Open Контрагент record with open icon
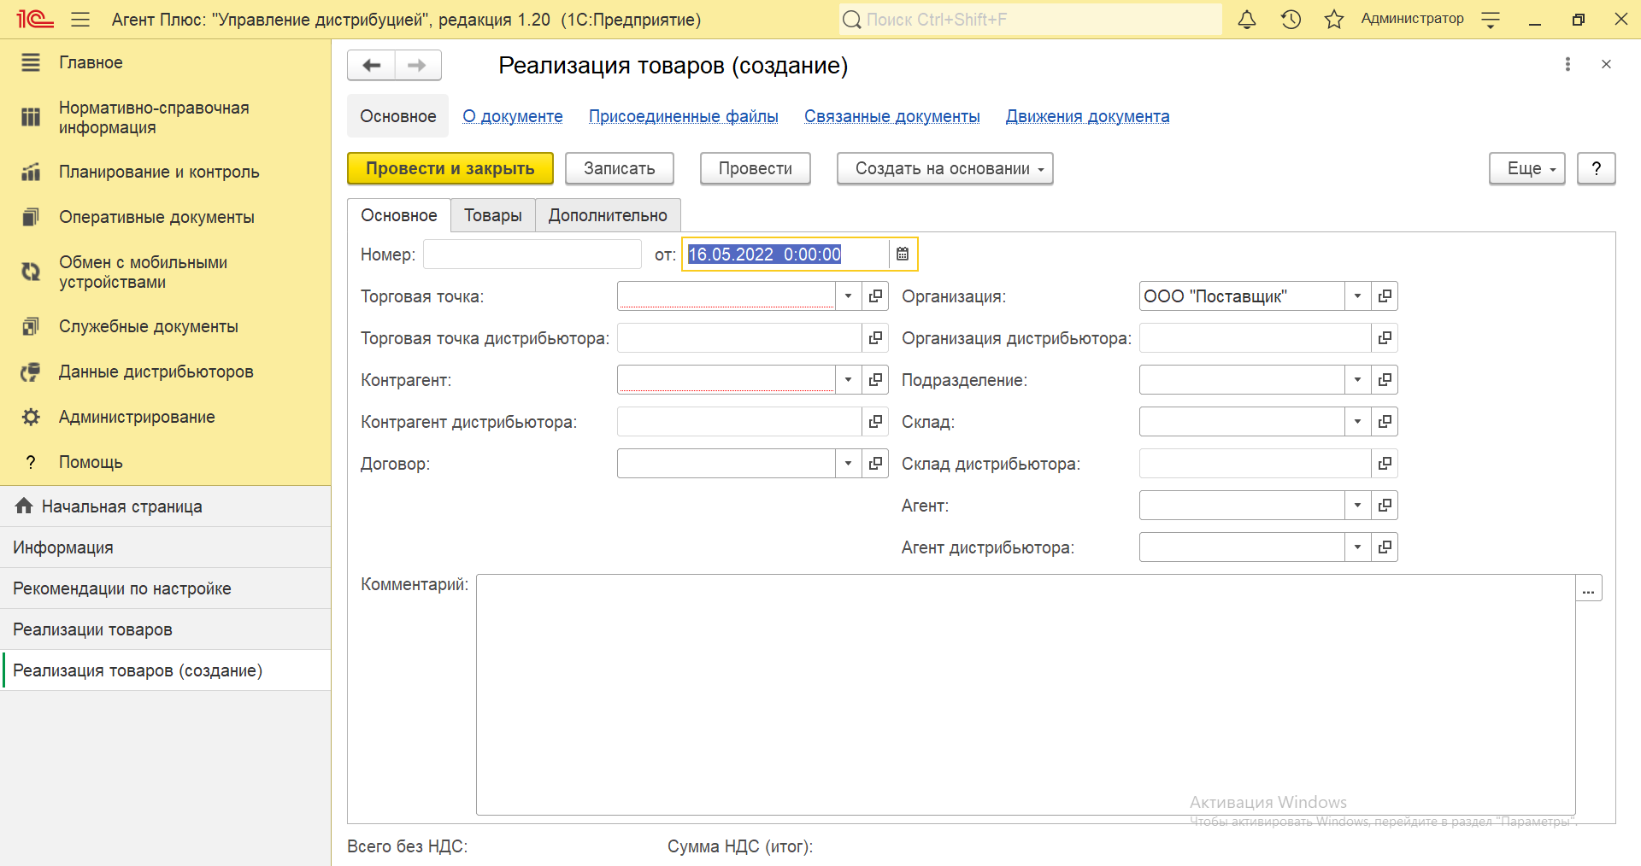Screen dimensions: 1641x866 pyautogui.click(x=875, y=380)
